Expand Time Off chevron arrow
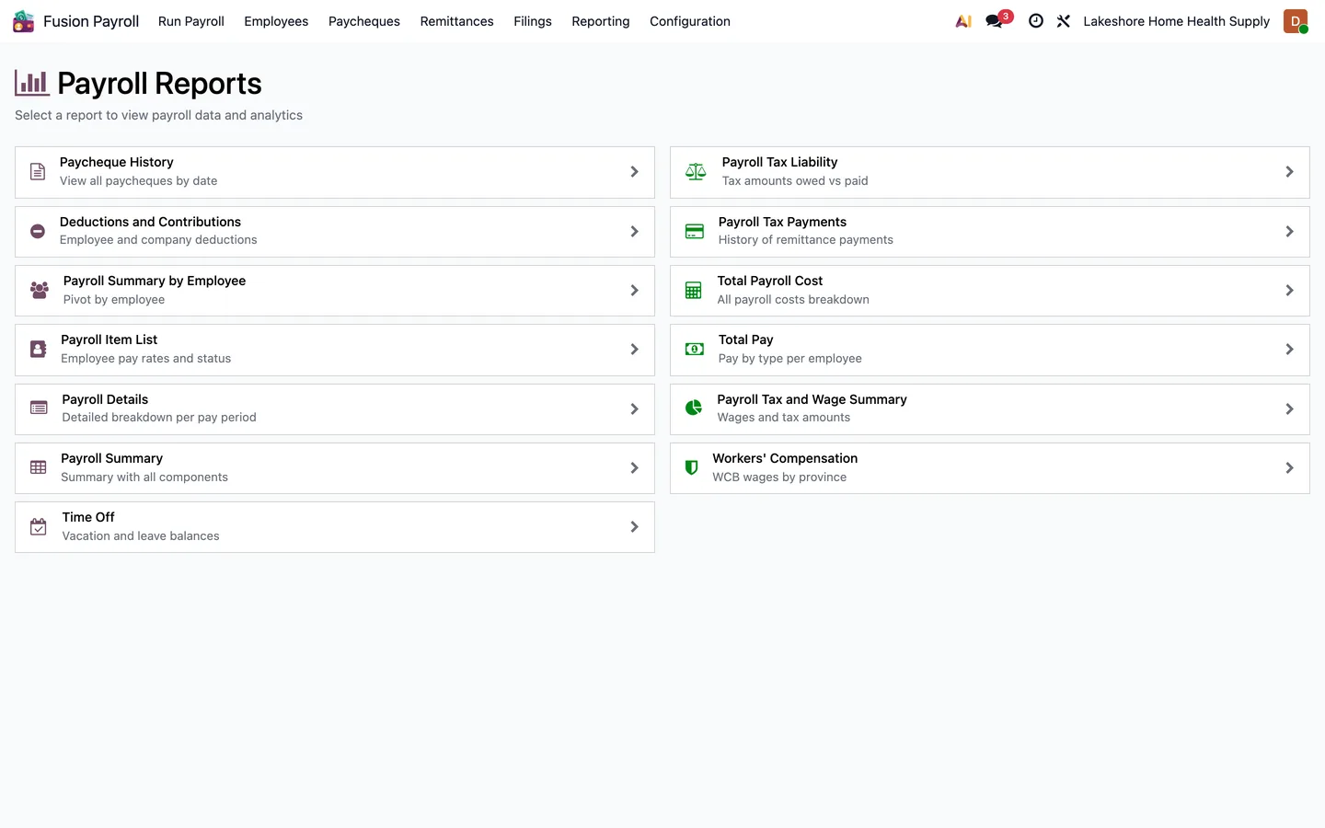The height and width of the screenshot is (828, 1325). point(634,527)
